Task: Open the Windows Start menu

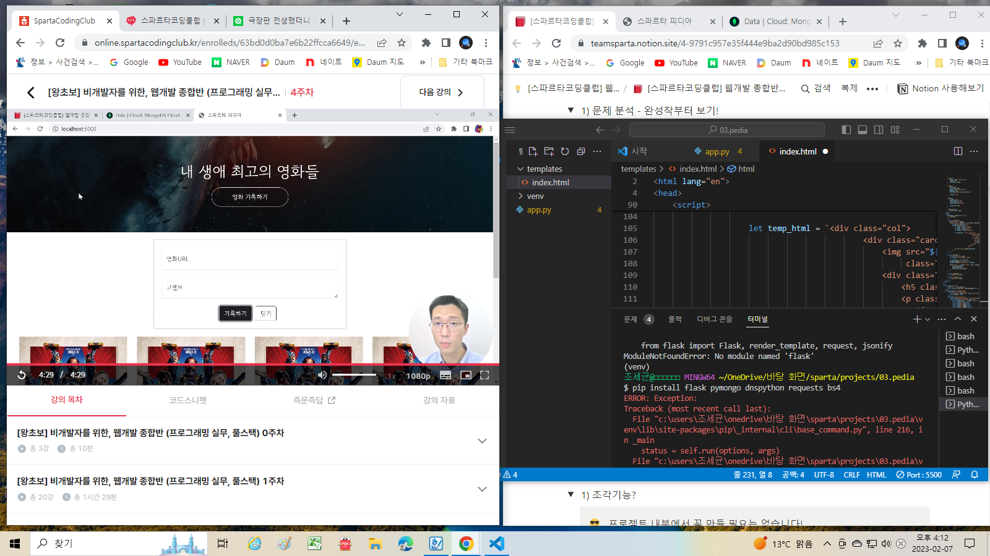Action: (15, 544)
